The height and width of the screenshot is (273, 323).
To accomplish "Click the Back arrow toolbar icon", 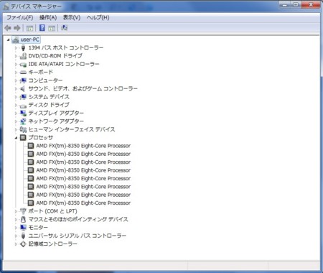I will [x=8, y=28].
